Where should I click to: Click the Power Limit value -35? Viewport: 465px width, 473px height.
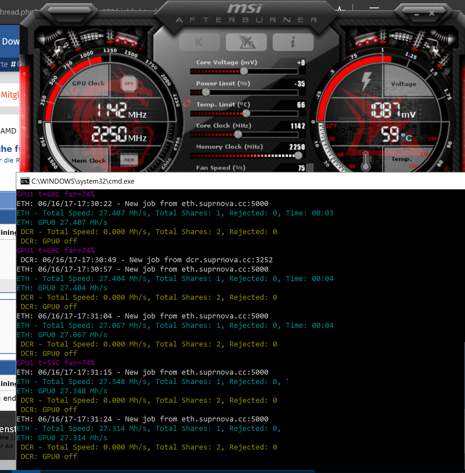300,84
